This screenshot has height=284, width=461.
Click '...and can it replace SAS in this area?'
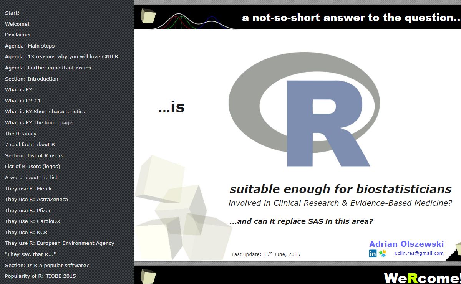(x=301, y=221)
